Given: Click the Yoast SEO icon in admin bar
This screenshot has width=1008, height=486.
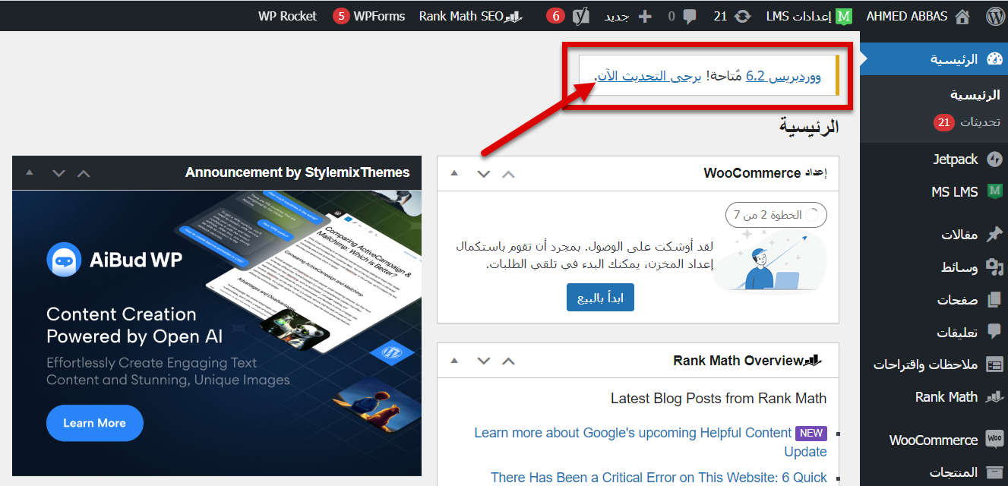Looking at the screenshot, I should pos(581,16).
